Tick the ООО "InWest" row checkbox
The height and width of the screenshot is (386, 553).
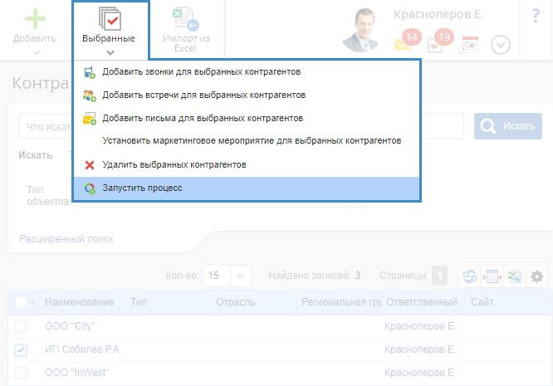click(21, 373)
